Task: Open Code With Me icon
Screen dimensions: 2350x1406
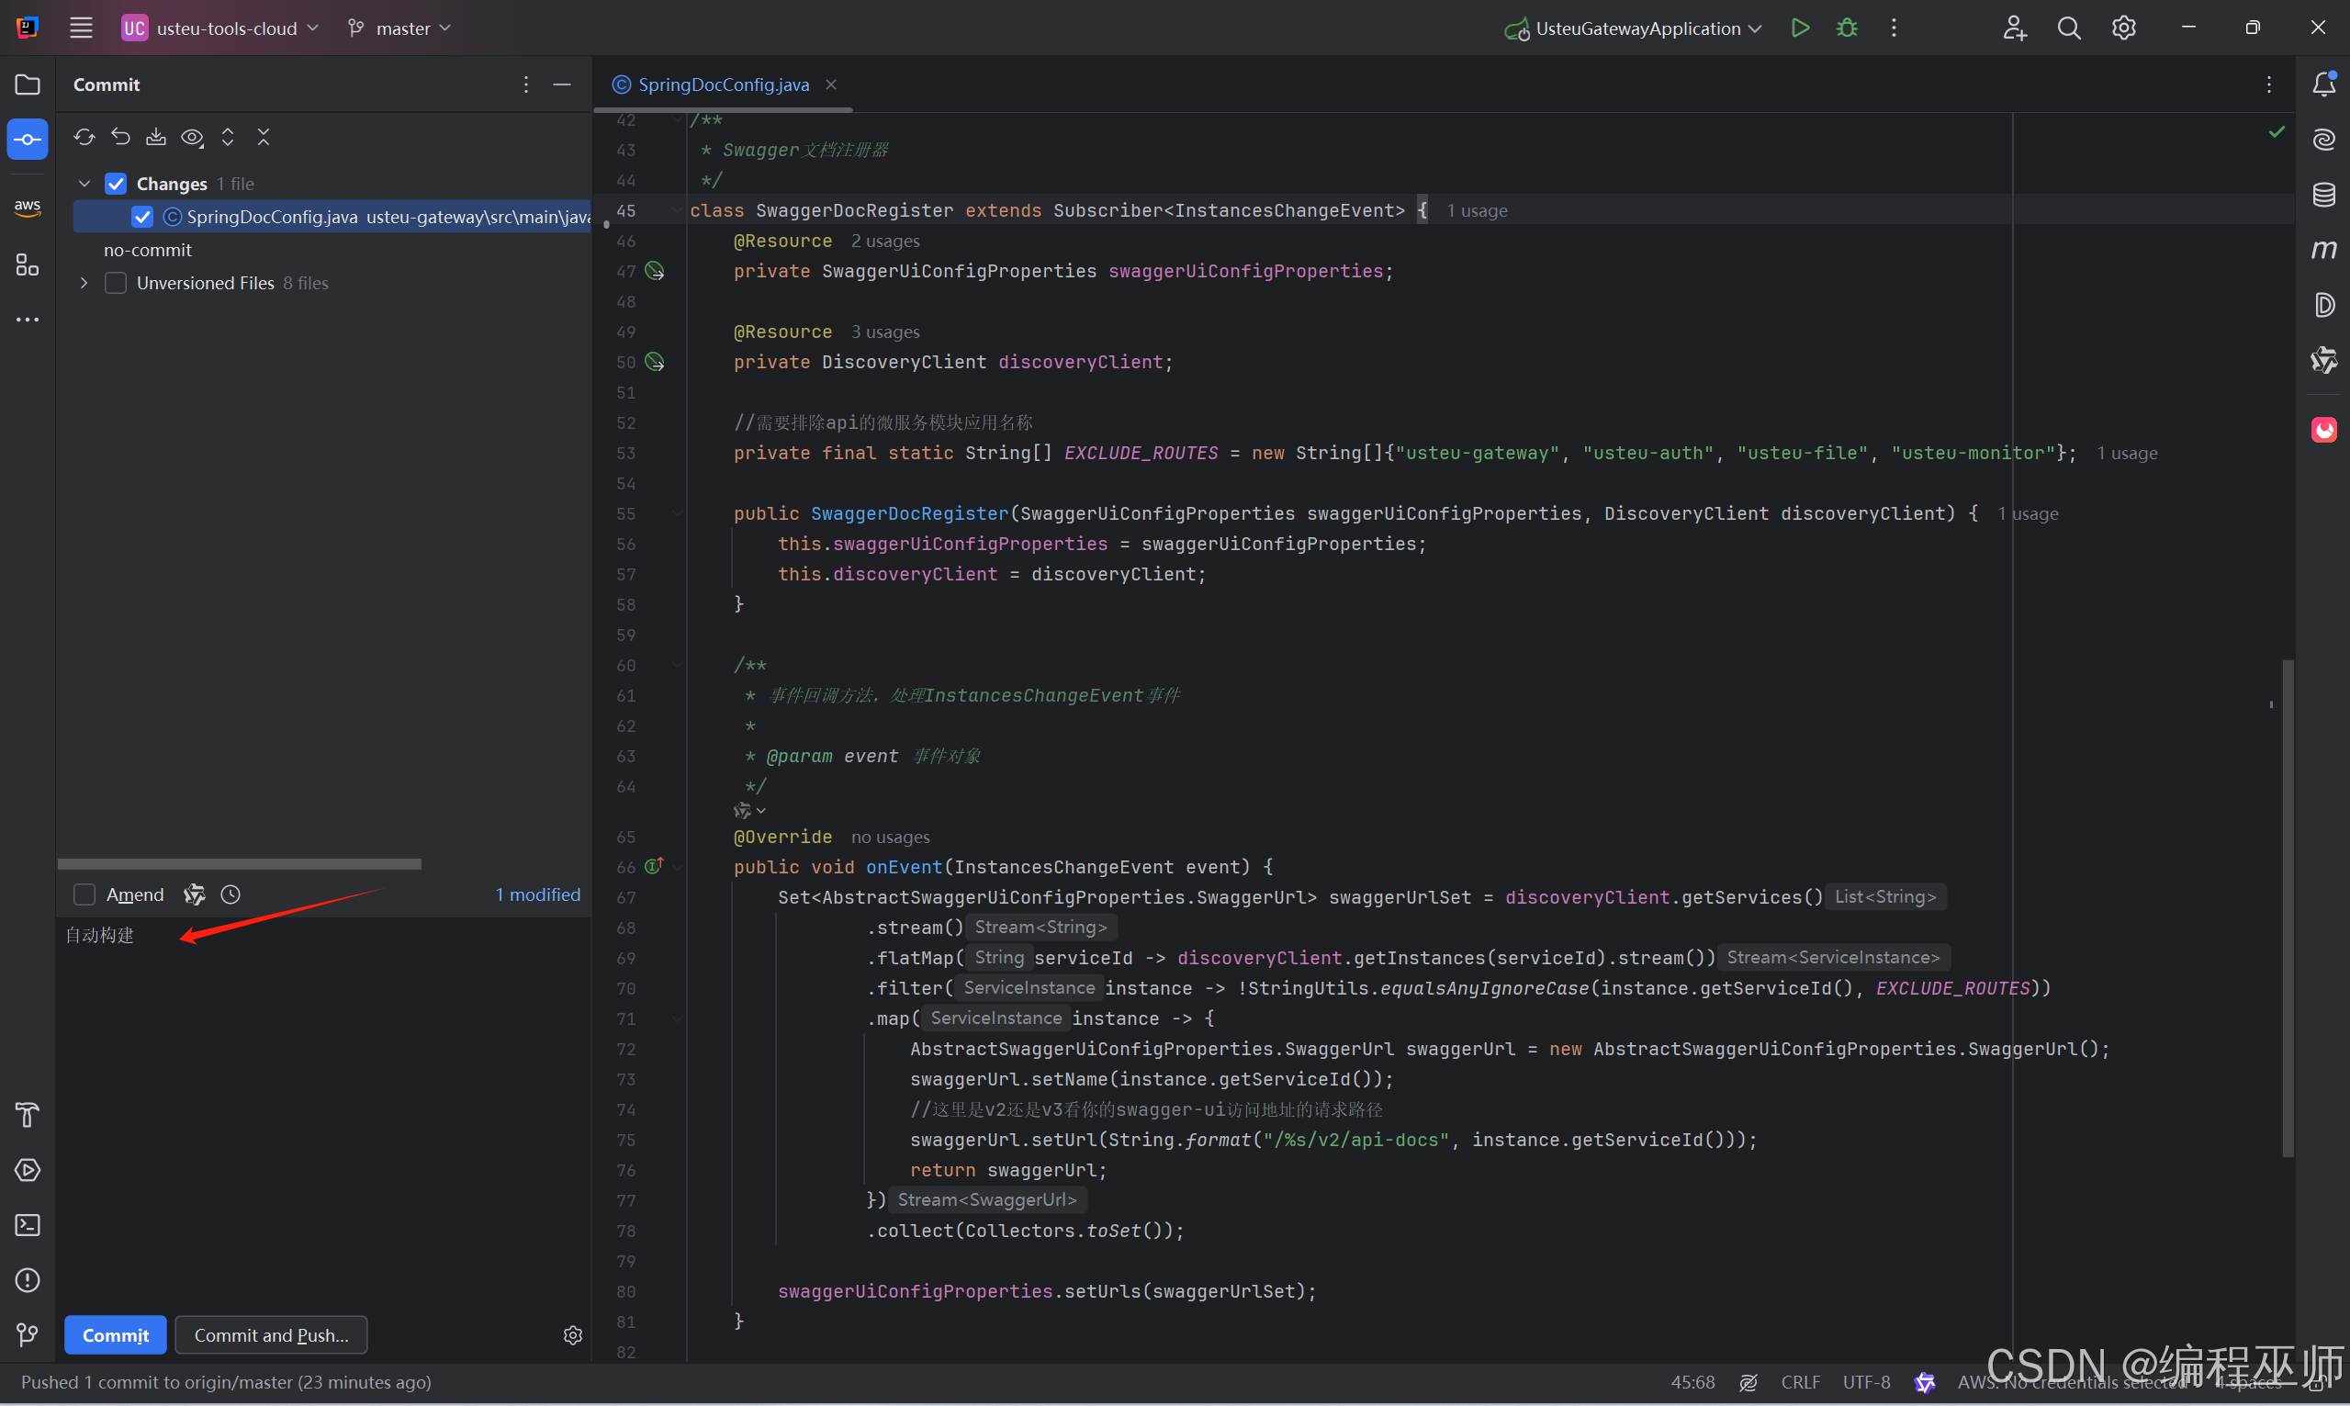Action: click(2014, 28)
